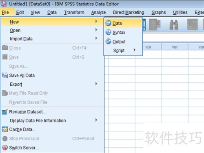Viewport: 204px width, 153px height.
Task: Click the Save diskette icon
Action: 5,57
